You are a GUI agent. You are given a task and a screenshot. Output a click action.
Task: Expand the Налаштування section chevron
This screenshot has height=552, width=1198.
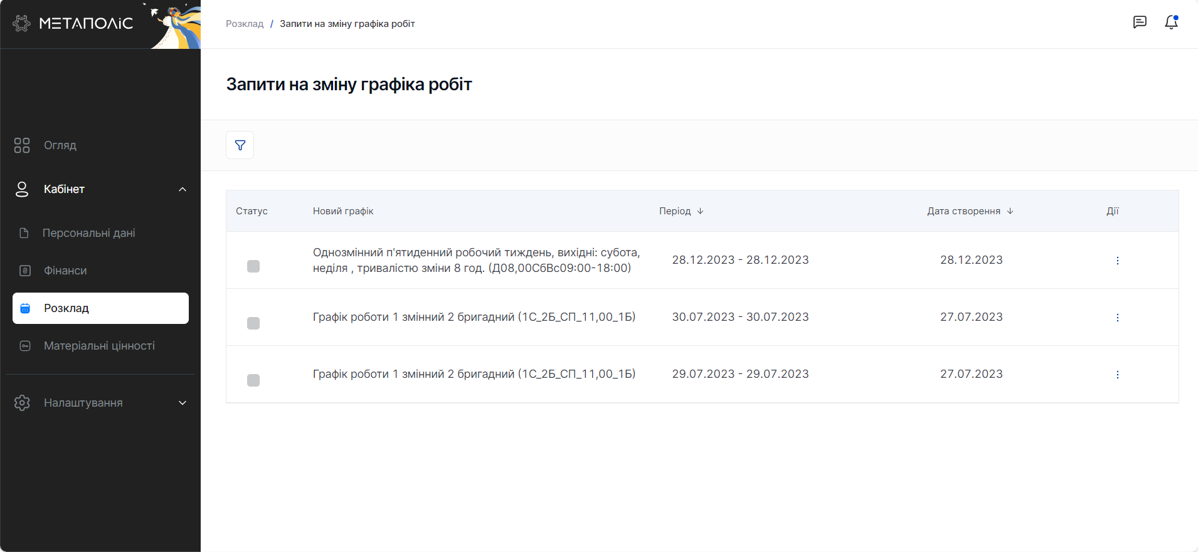click(x=183, y=403)
